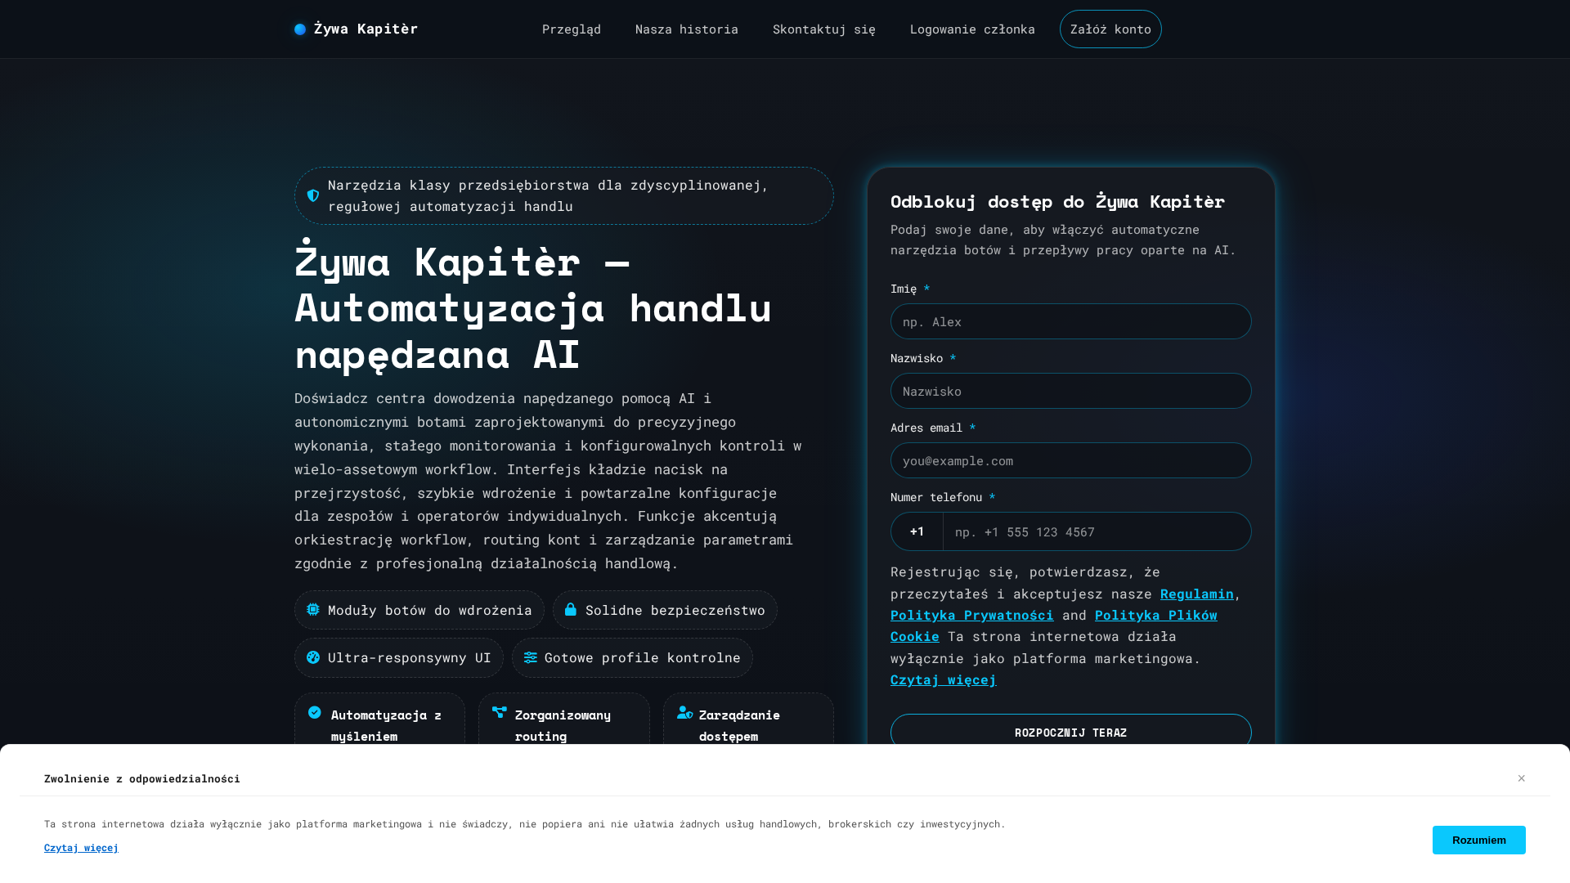Click the shield icon in hero banner

coord(313,195)
